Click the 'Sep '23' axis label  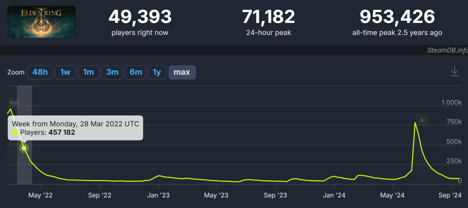point(275,196)
